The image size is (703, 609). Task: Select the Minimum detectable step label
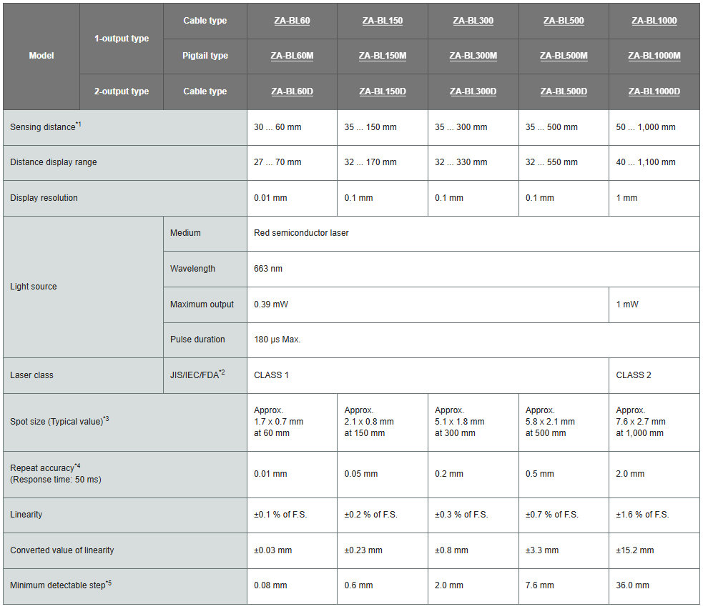pos(125,586)
